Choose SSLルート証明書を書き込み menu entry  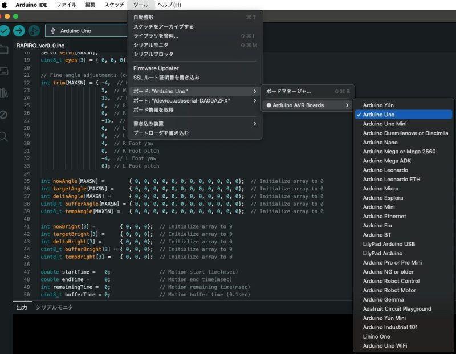(x=196, y=78)
